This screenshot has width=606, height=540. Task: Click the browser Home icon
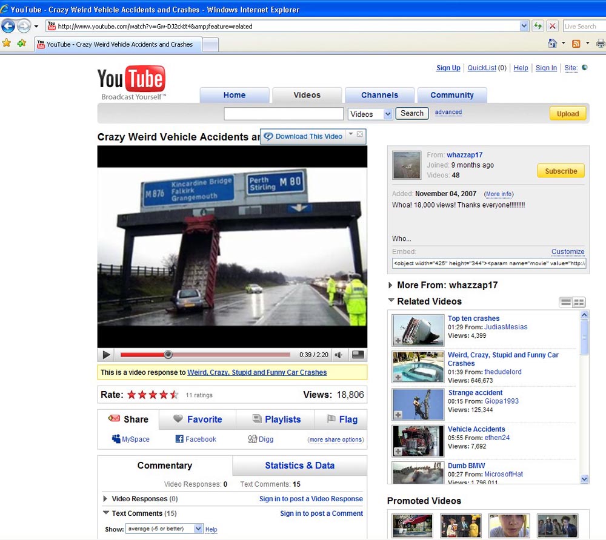[x=552, y=44]
